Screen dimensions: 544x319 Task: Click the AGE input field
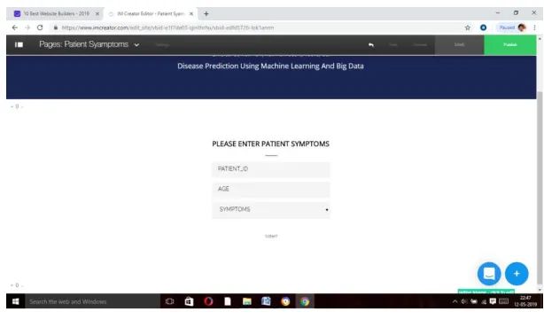[271, 190]
